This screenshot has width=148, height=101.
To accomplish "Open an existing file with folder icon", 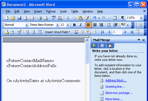I will click(13, 18).
